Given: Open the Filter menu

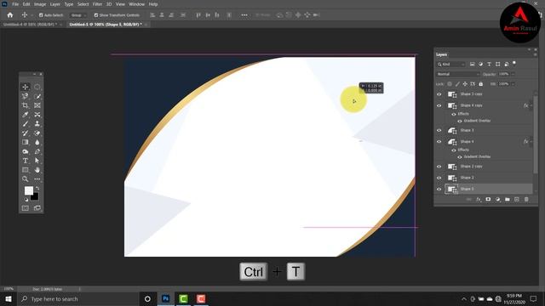Looking at the screenshot, I should [x=97, y=4].
